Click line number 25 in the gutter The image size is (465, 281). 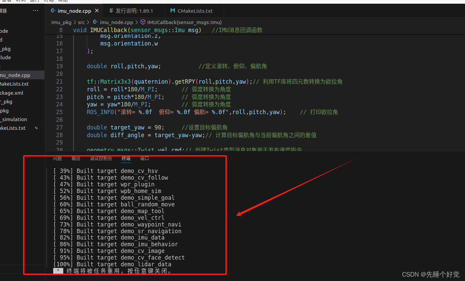(59, 112)
